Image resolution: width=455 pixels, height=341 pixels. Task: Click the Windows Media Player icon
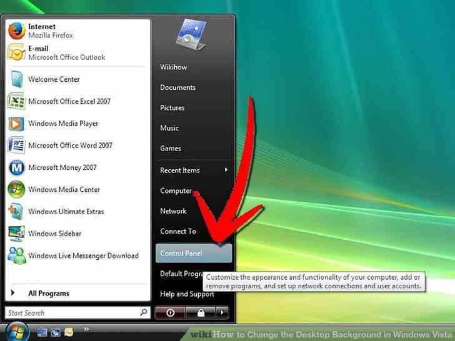pos(16,124)
